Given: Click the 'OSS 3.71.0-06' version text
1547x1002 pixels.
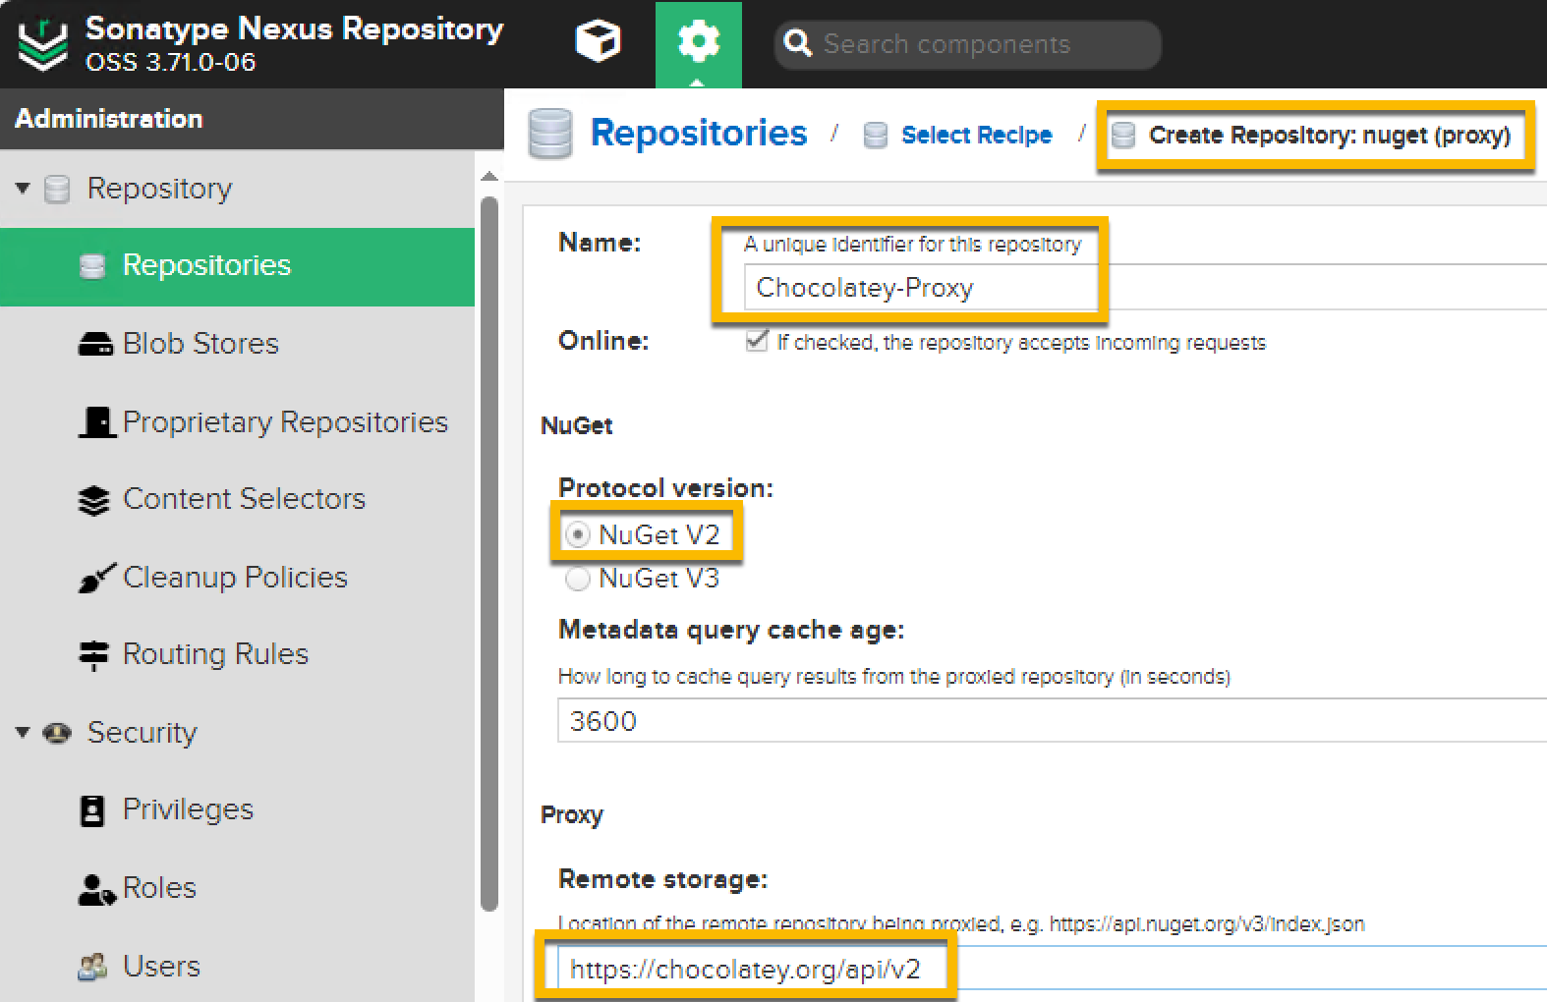Looking at the screenshot, I should (170, 62).
